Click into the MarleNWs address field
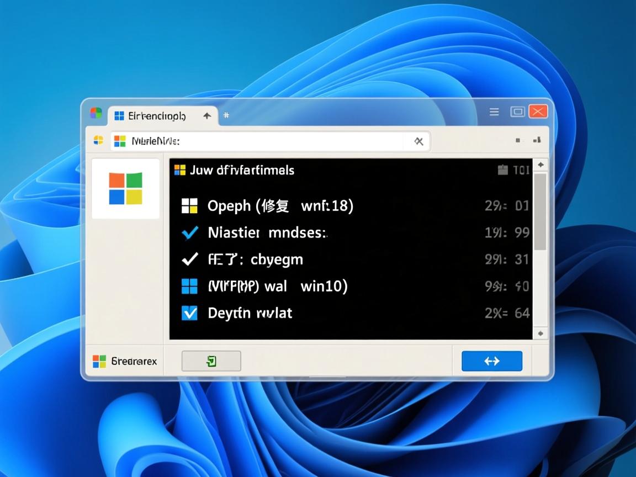Viewport: 636px width, 477px height. click(x=265, y=141)
